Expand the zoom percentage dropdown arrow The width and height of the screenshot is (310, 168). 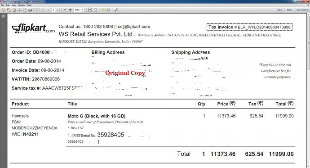pyautogui.click(x=83, y=10)
